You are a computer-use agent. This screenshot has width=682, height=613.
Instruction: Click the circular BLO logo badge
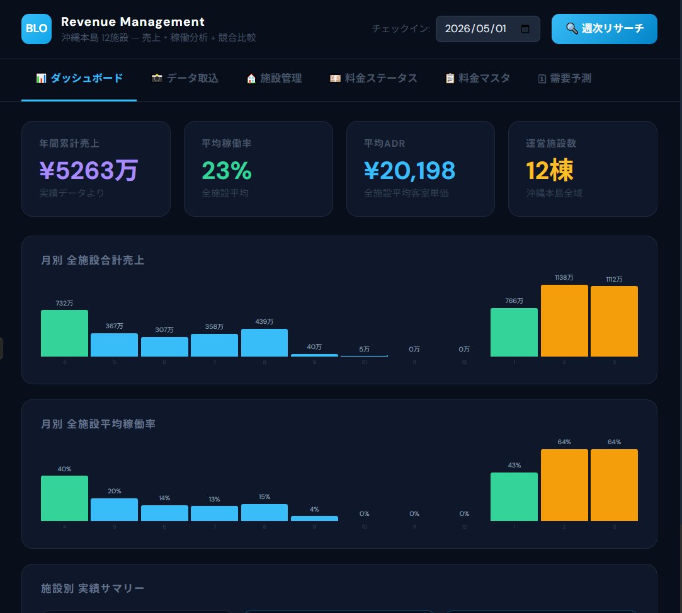point(37,29)
